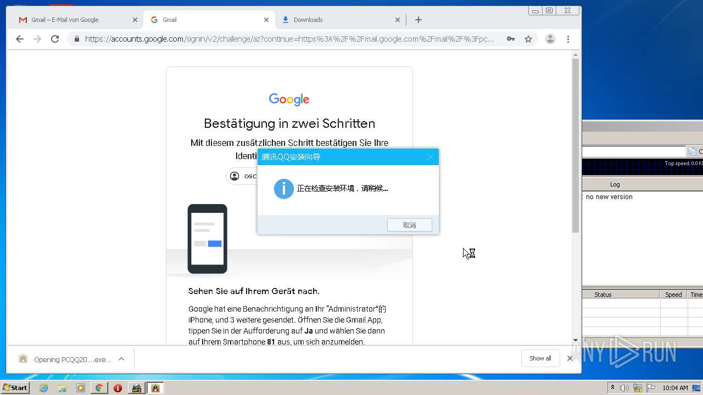This screenshot has width=703, height=395.
Task: Open the Chrome profile avatar
Action: point(550,39)
